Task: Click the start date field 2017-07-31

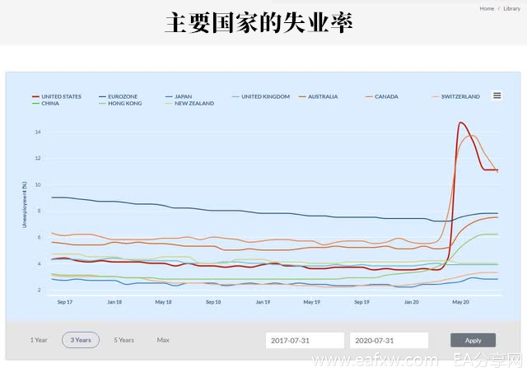Action: click(305, 341)
